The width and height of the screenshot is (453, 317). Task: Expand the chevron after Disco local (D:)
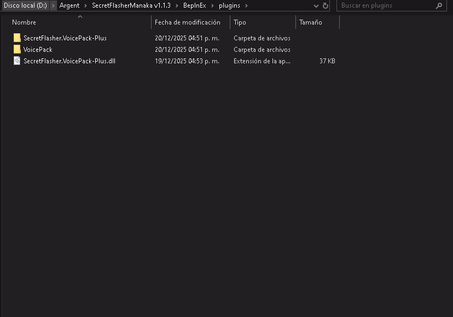click(x=54, y=5)
